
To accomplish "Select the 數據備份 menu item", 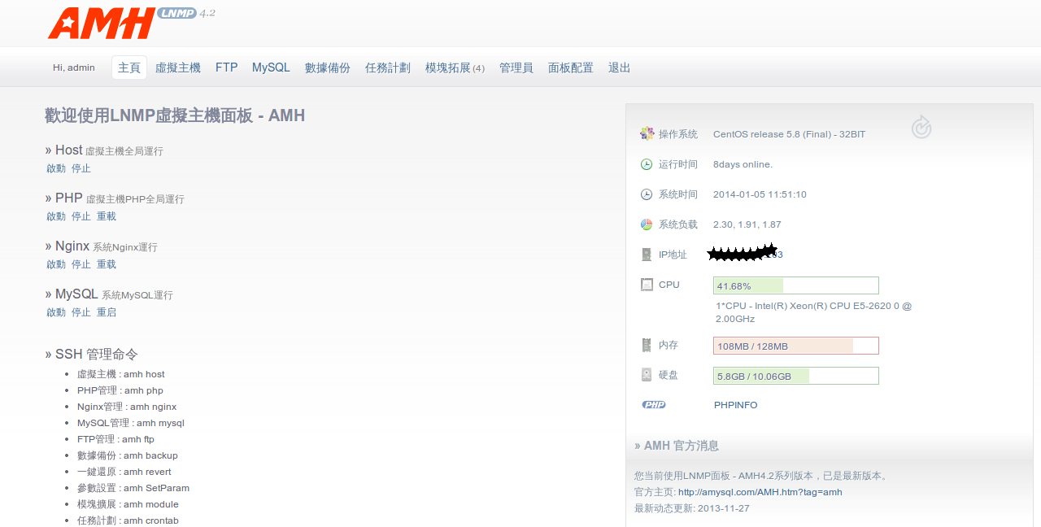I will pos(327,68).
